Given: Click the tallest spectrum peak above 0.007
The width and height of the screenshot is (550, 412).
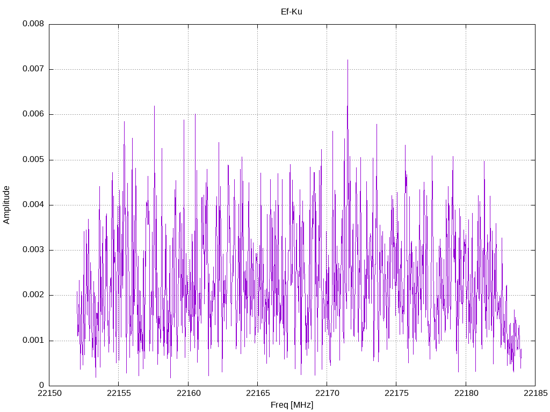Looking at the screenshot, I should point(348,60).
